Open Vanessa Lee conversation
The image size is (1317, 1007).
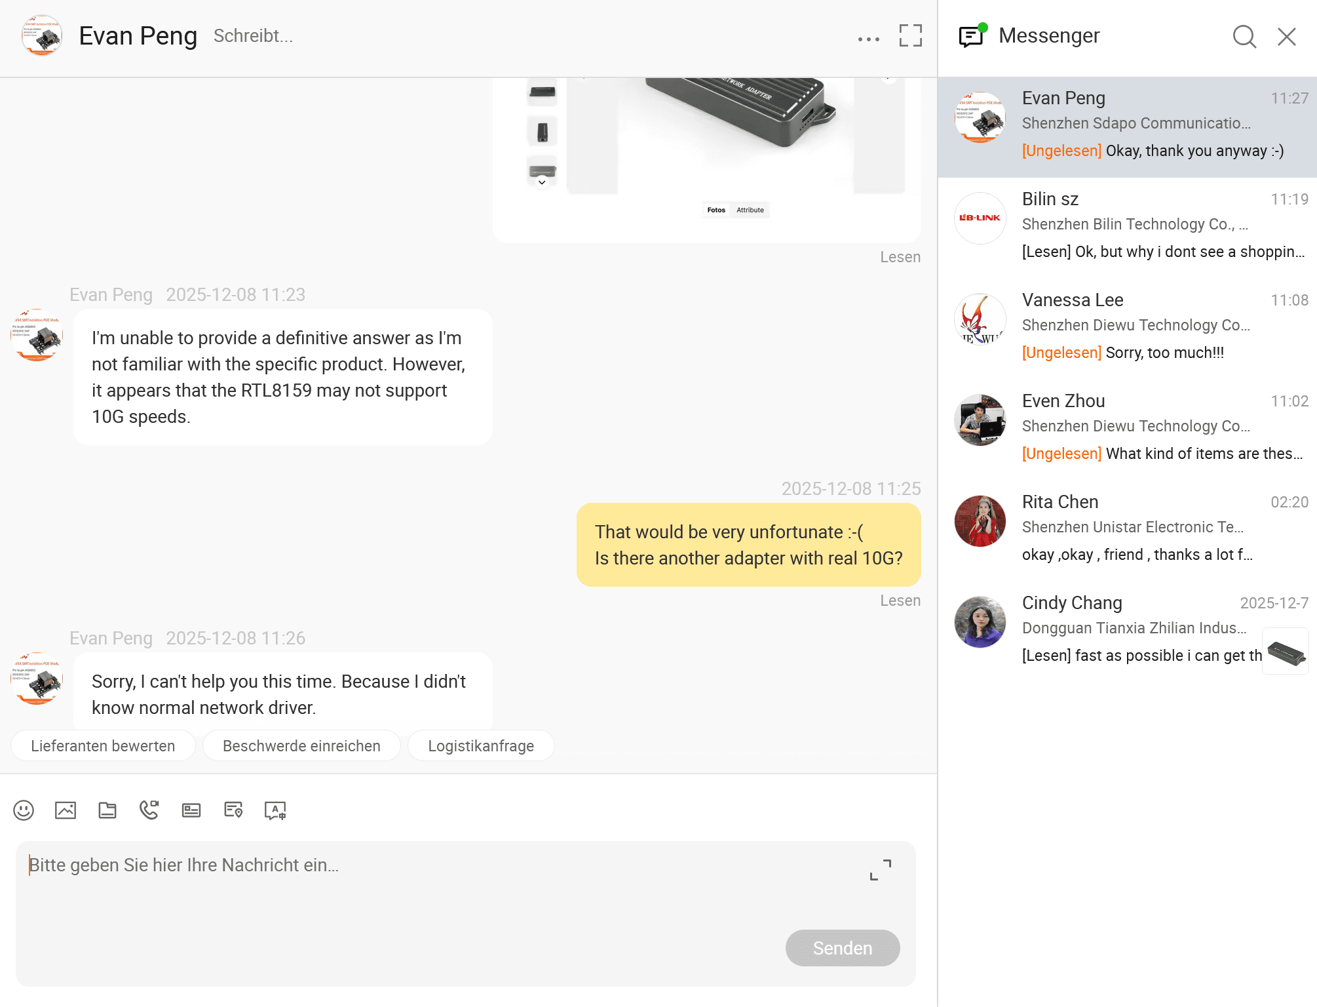pyautogui.click(x=1127, y=326)
